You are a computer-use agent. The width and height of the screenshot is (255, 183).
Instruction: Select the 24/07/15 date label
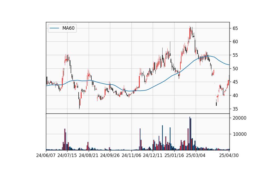67,155
